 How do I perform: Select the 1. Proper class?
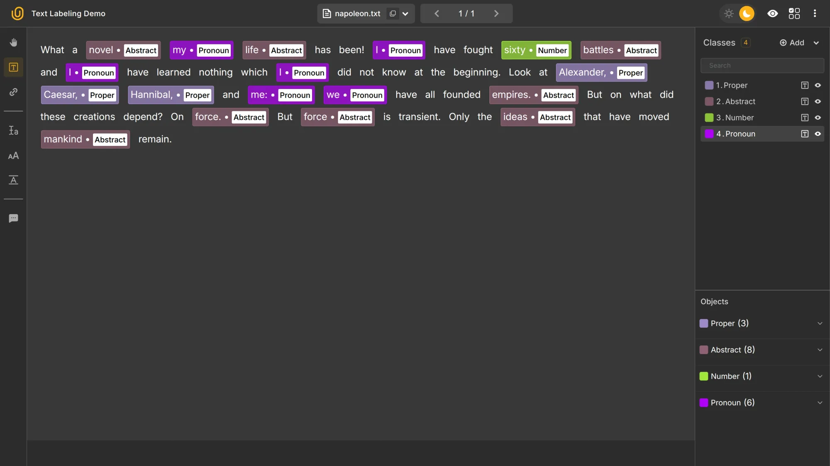click(762, 85)
